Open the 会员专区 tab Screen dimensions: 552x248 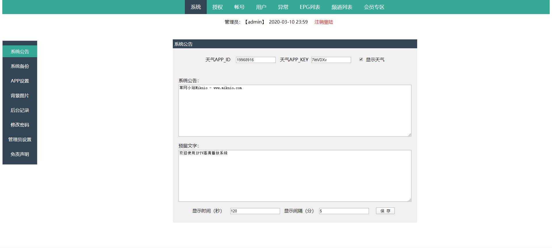click(374, 7)
